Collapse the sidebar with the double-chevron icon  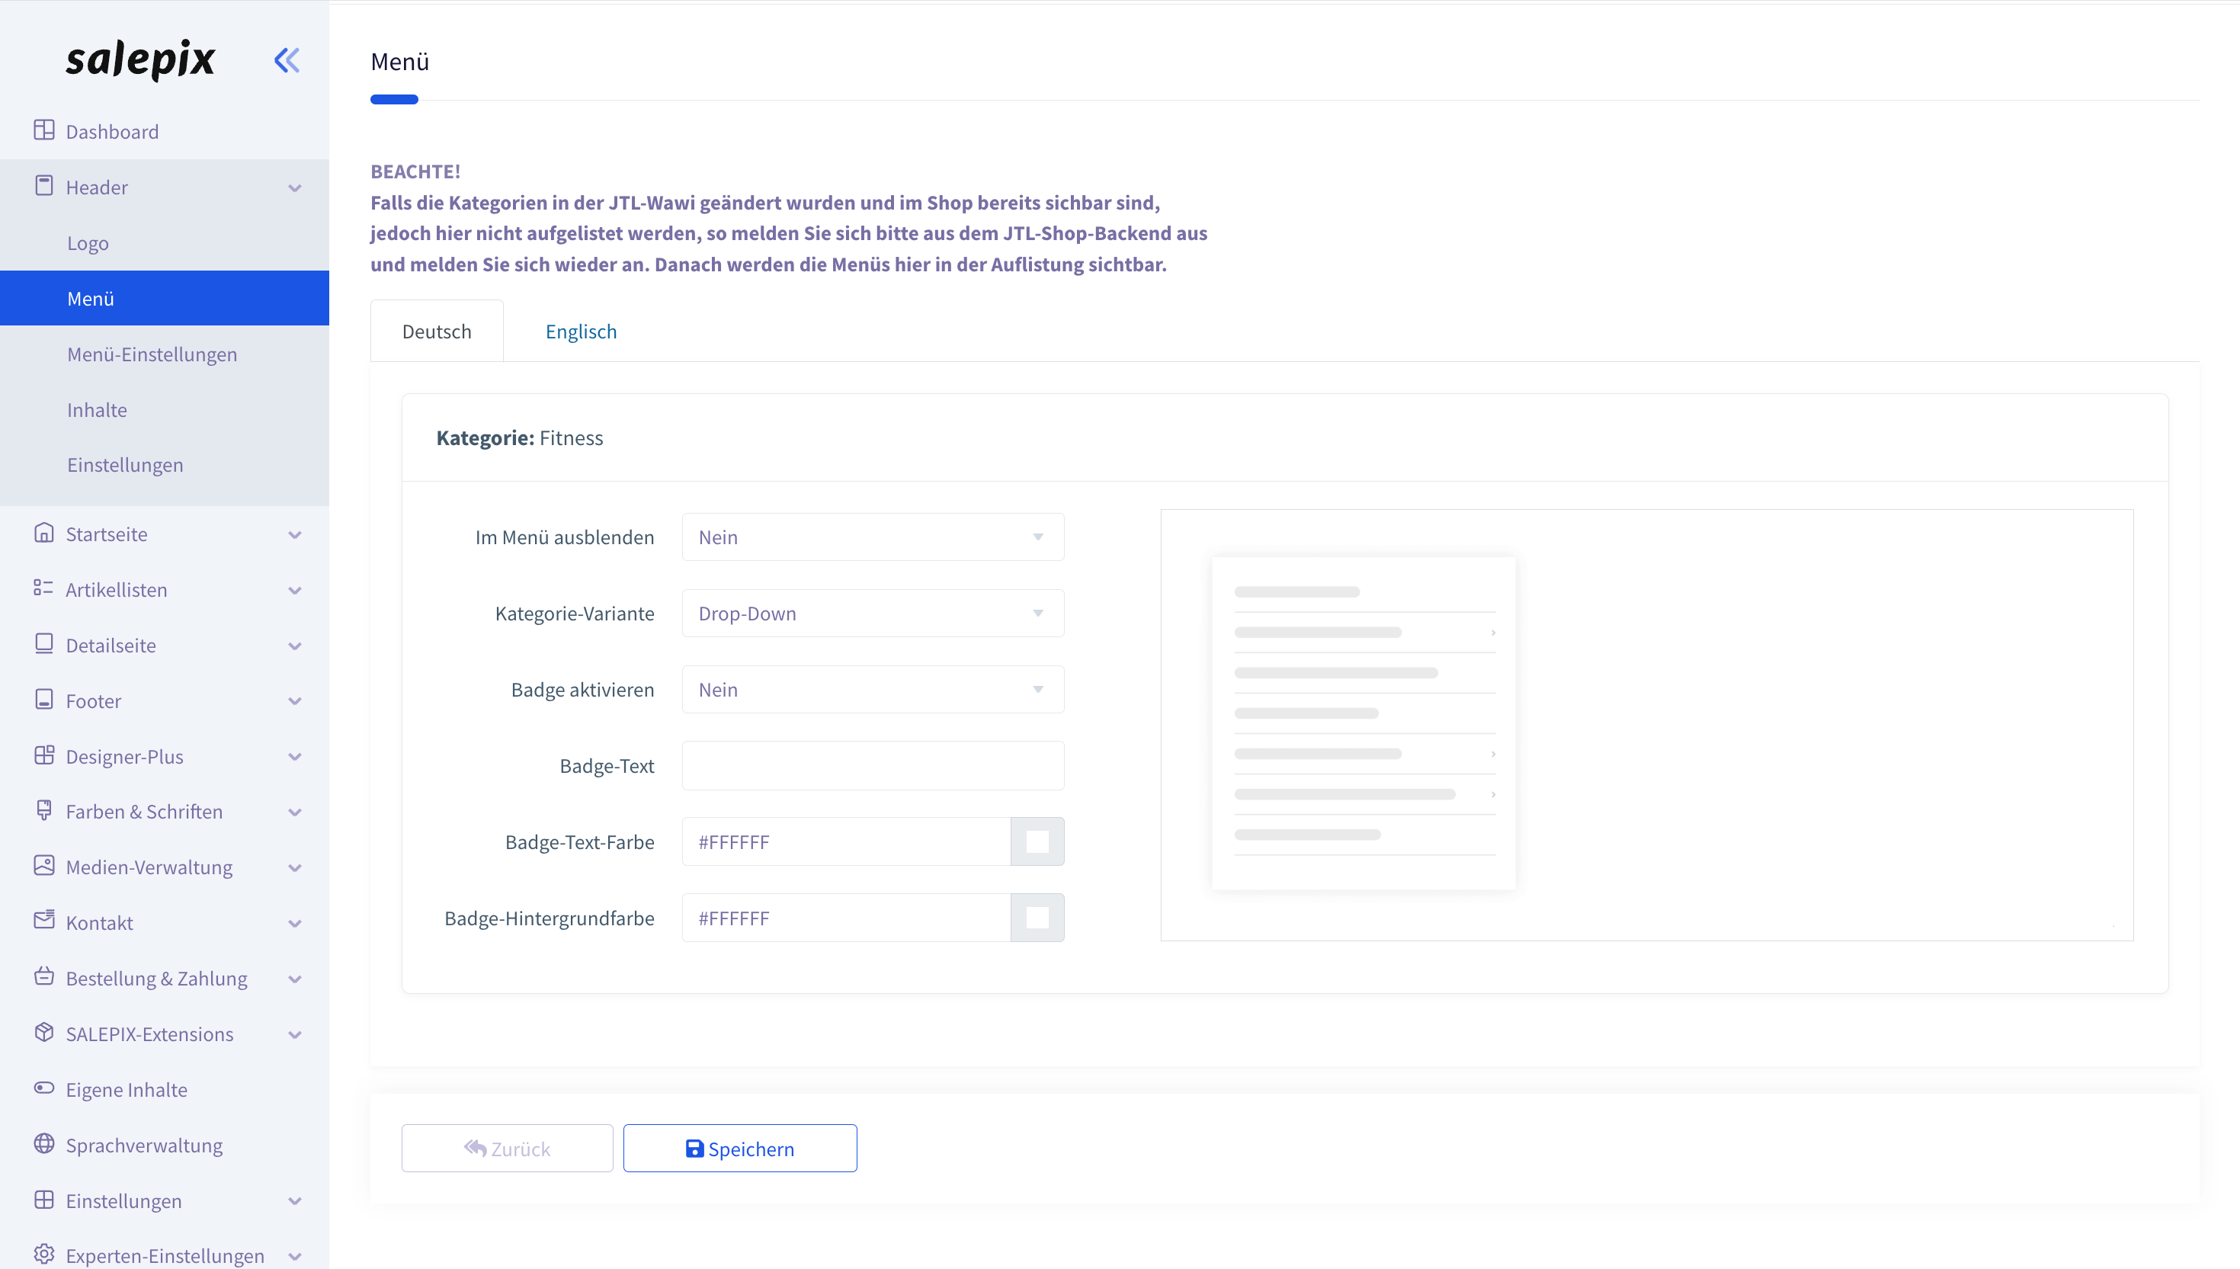pyautogui.click(x=287, y=60)
